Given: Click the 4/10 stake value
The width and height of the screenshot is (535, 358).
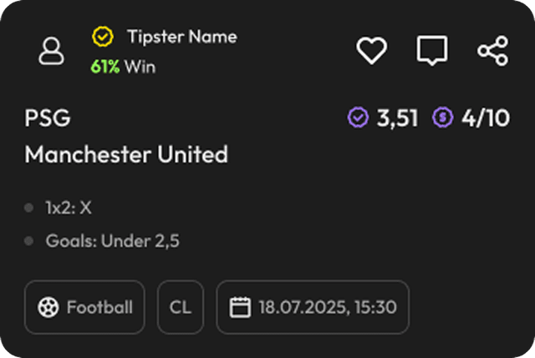Looking at the screenshot, I should [485, 118].
